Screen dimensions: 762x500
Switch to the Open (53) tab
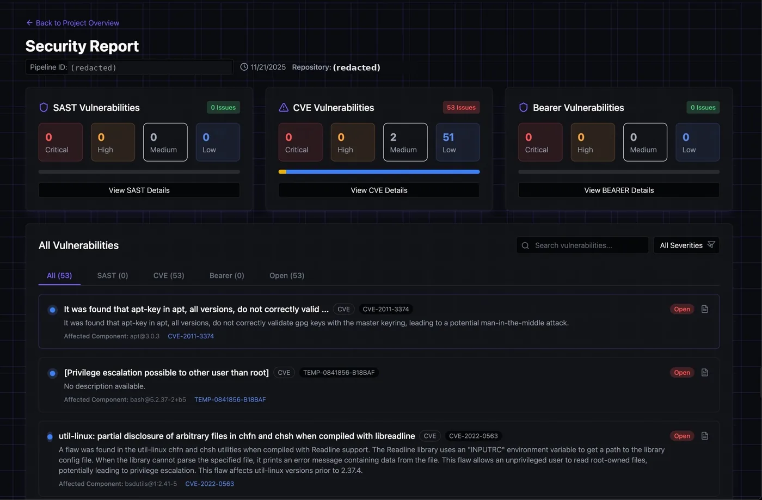point(287,275)
